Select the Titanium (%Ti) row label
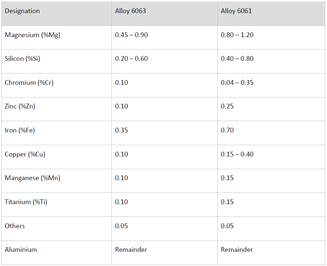The height and width of the screenshot is (266, 327). tap(26, 202)
